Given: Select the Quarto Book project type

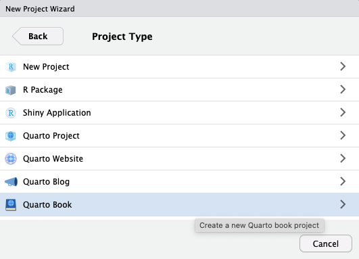Looking at the screenshot, I should pos(180,204).
